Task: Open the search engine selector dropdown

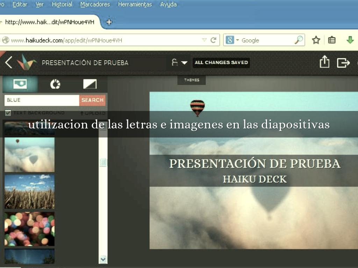Action: pos(238,40)
